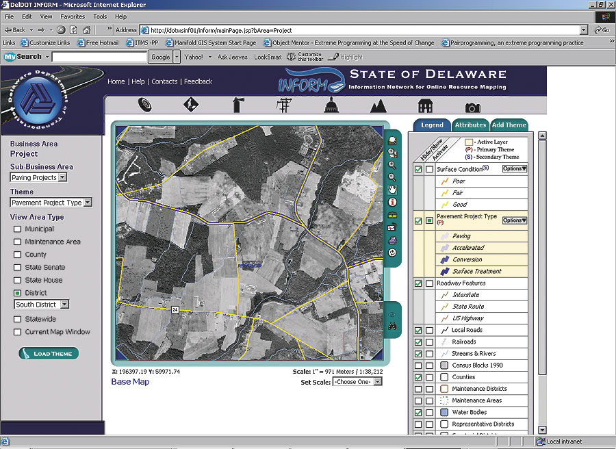
Task: Switch to the Add Theme tab
Action: (x=509, y=125)
